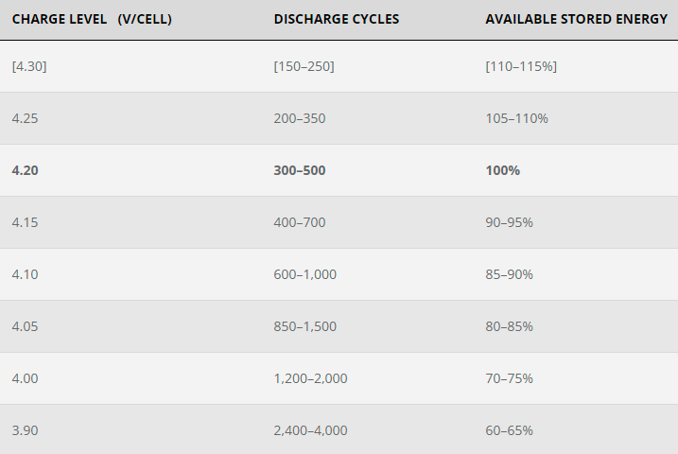Click the 400–700 discharge cycles value
The height and width of the screenshot is (454, 678).
(x=300, y=222)
